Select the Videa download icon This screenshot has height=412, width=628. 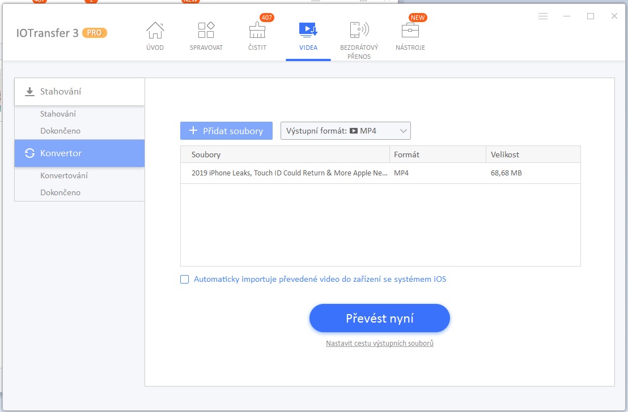(308, 30)
